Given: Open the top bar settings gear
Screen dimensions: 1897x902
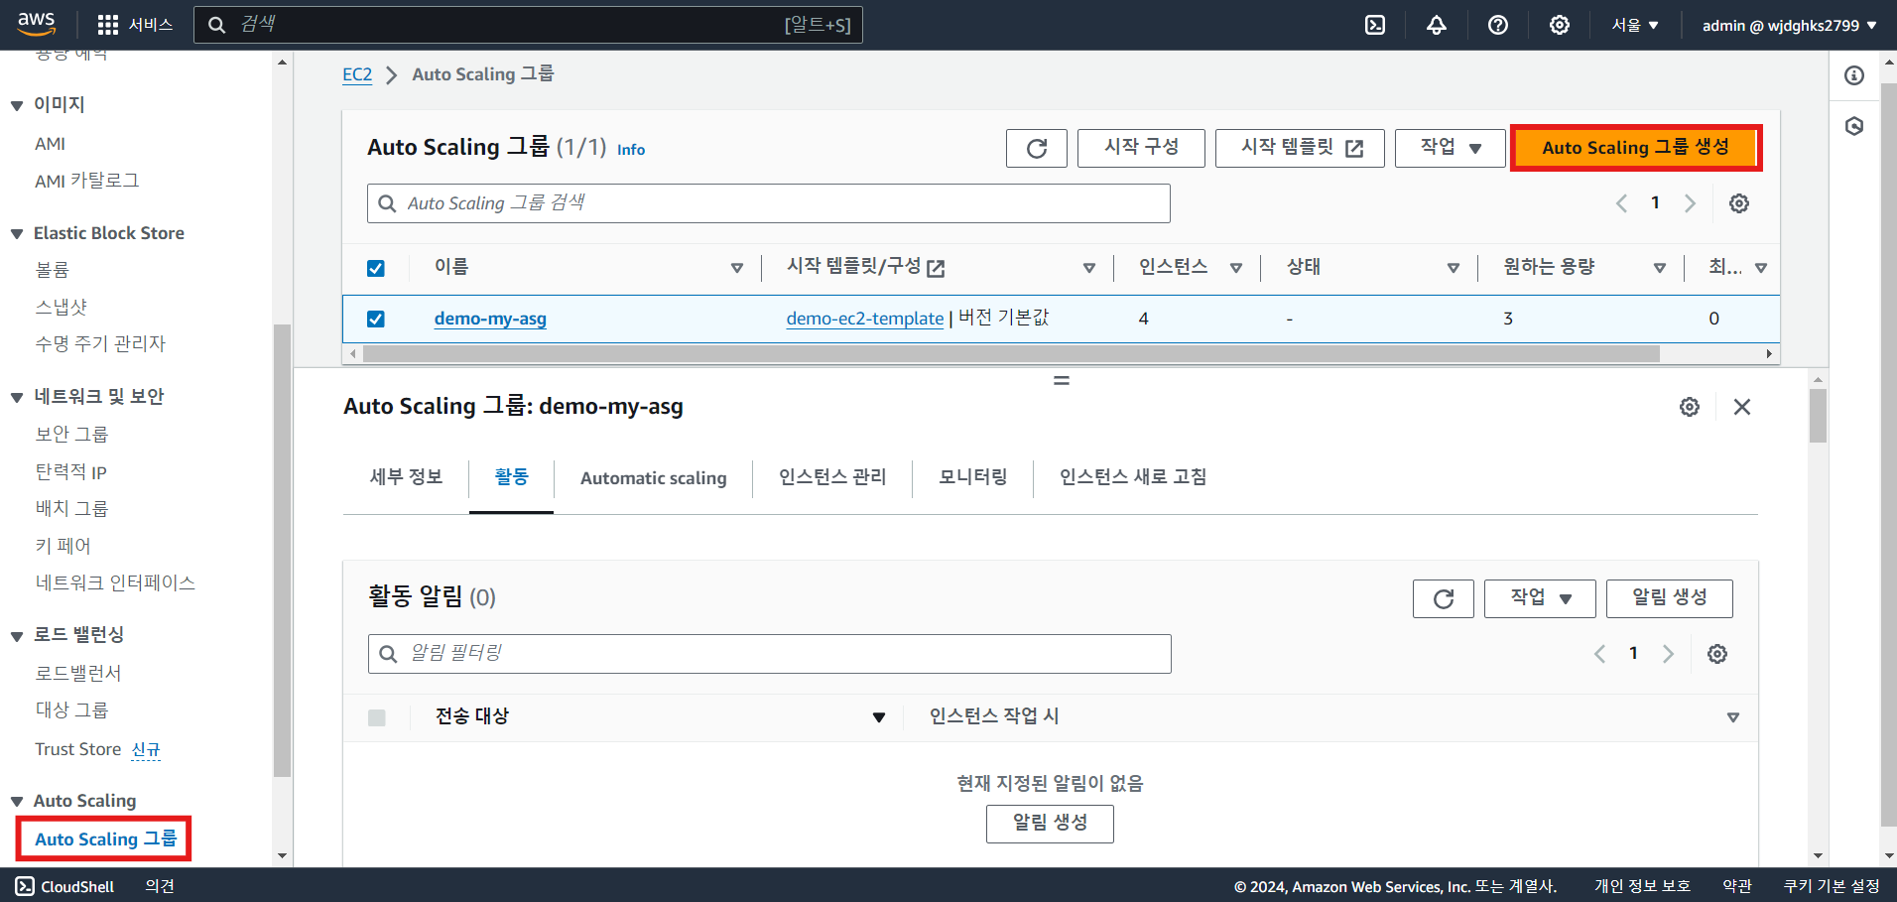Looking at the screenshot, I should [1560, 25].
